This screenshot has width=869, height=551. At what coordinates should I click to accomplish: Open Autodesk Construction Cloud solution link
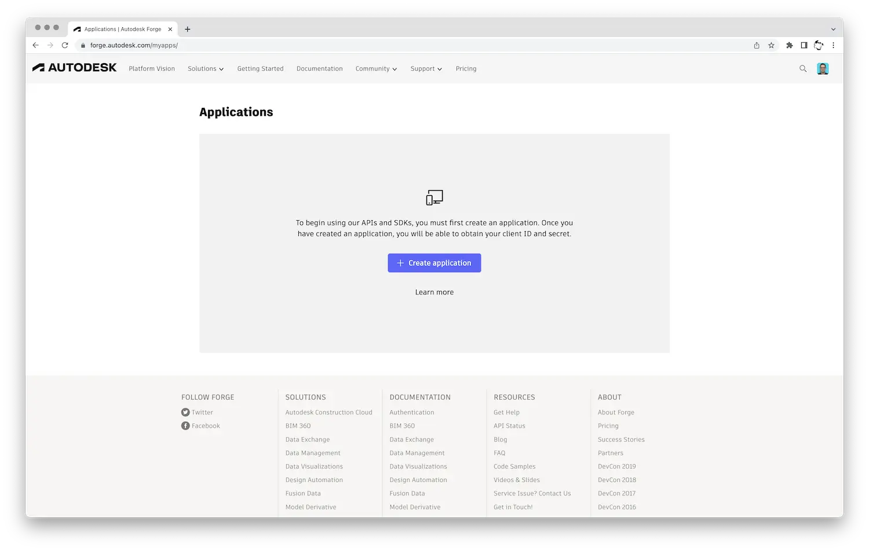tap(328, 413)
